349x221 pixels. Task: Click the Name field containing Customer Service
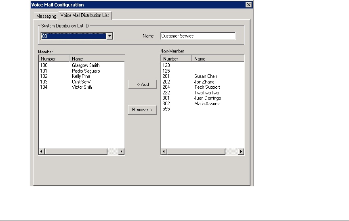click(x=198, y=36)
